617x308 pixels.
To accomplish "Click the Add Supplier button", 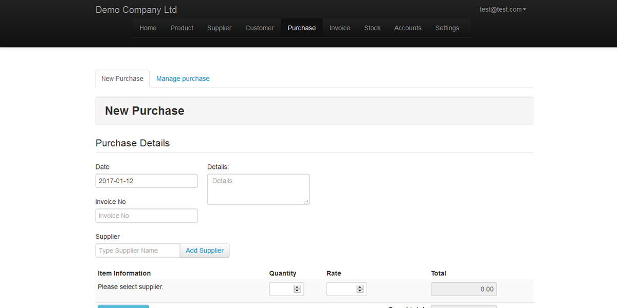I will (204, 250).
